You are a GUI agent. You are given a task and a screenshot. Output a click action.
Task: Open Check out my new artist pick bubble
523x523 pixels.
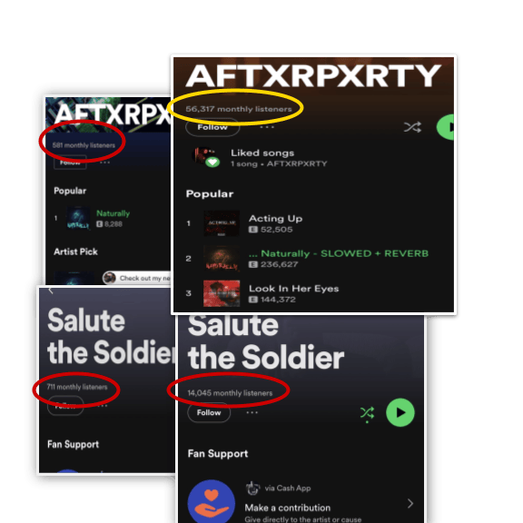pyautogui.click(x=137, y=278)
